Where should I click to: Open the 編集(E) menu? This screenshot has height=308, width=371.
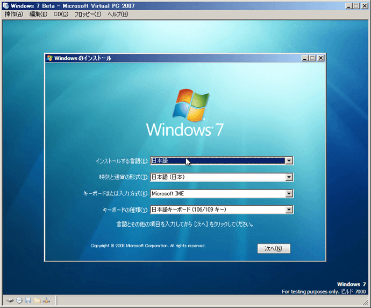(x=38, y=14)
